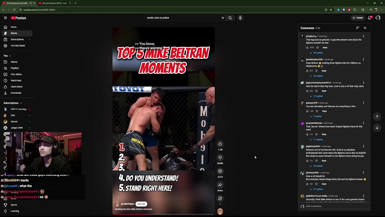Open the sound source thumbnail
The image size is (385, 217).
[x=220, y=211]
